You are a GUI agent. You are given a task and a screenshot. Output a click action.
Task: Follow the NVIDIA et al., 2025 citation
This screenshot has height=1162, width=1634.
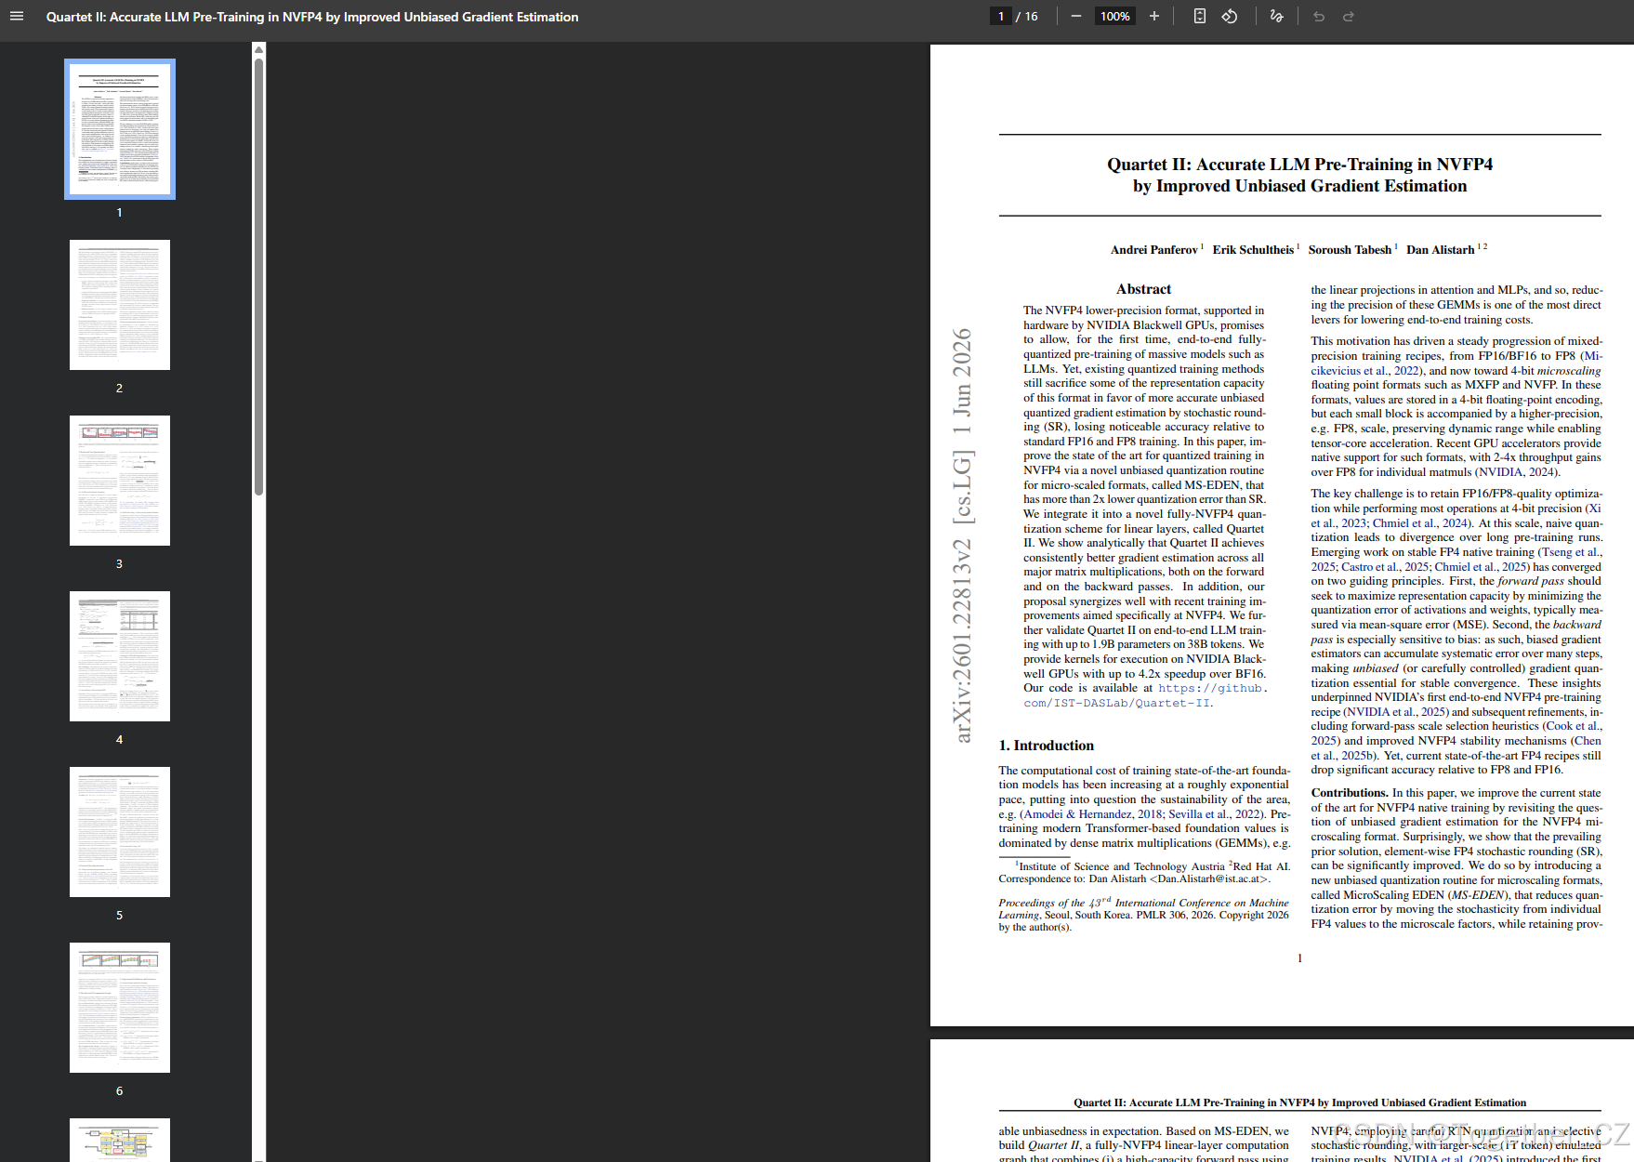click(1396, 712)
